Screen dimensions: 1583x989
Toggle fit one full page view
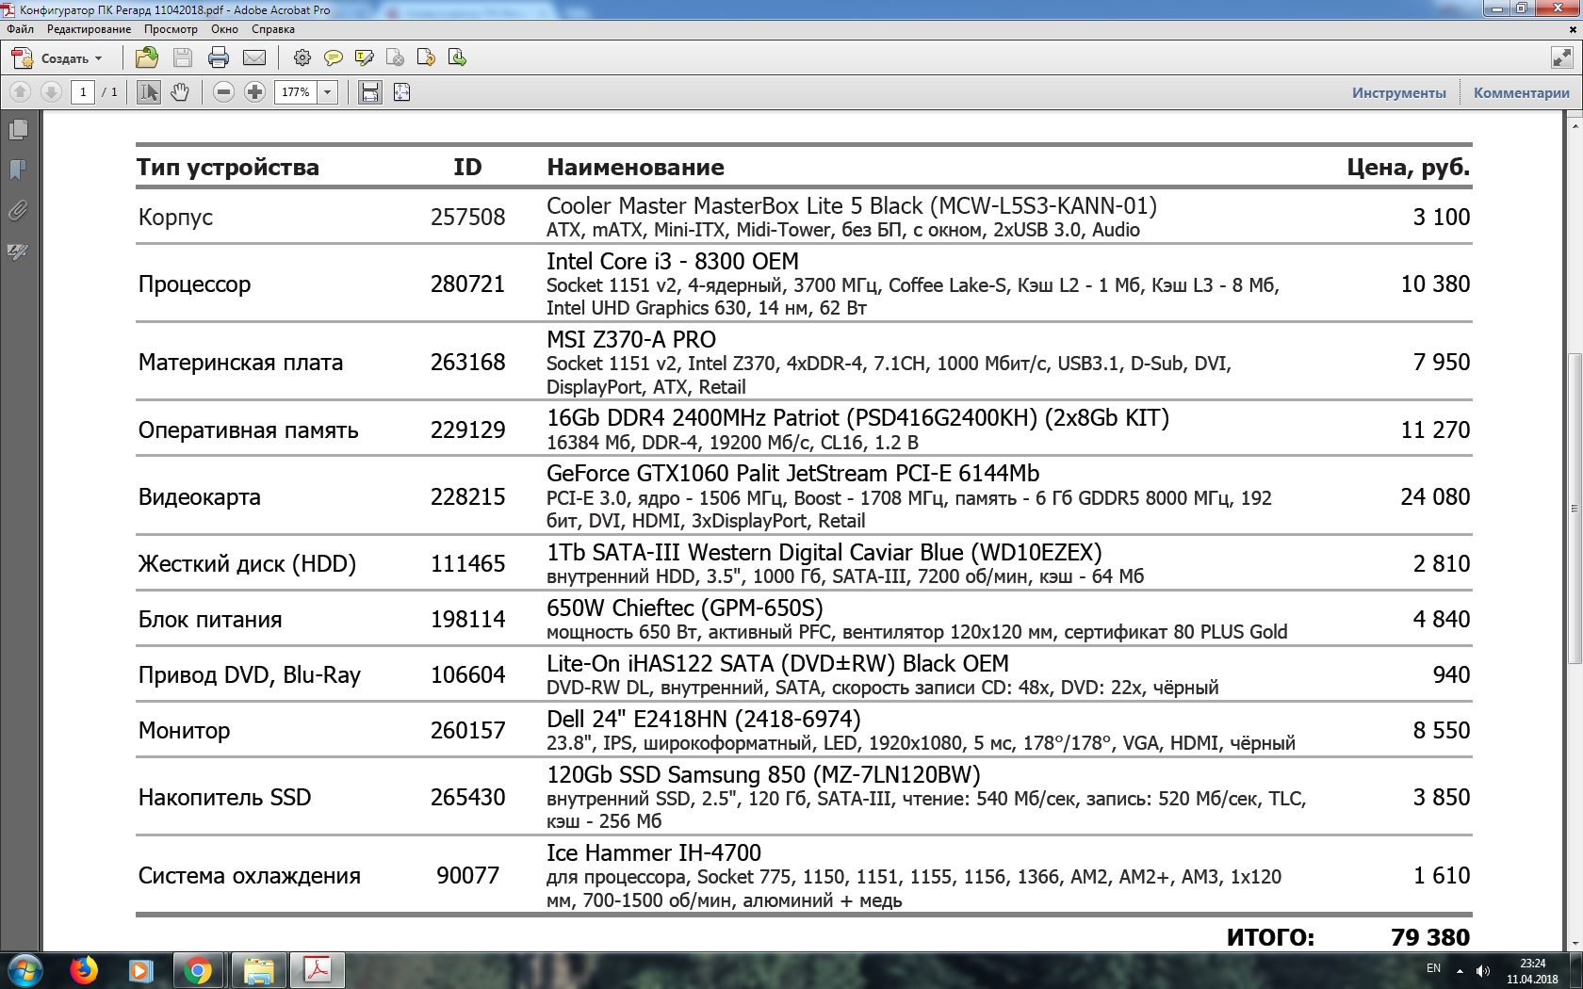click(x=402, y=92)
